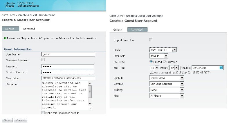Click the Guest Information section heading
Image resolution: width=229 pixels, height=125 pixels.
(x=18, y=49)
